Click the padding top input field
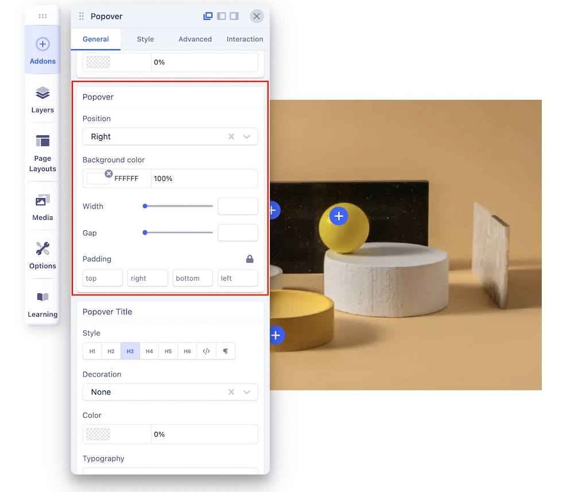574x492 pixels. [102, 278]
